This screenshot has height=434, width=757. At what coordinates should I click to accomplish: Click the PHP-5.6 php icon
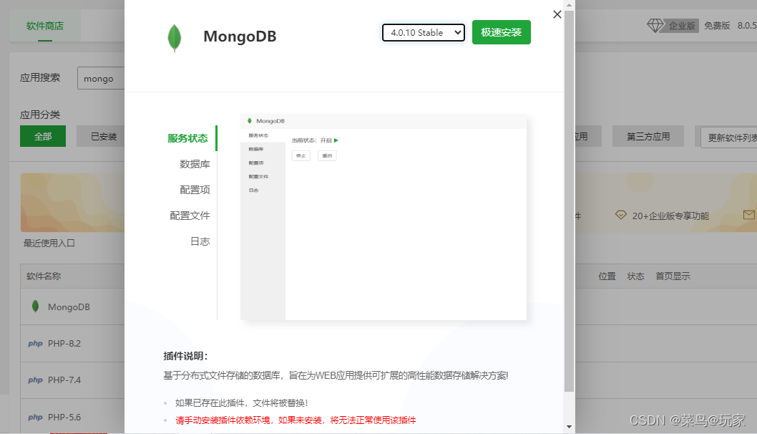point(35,417)
